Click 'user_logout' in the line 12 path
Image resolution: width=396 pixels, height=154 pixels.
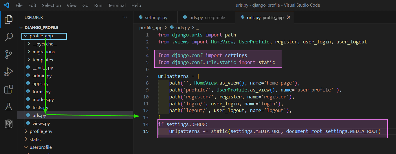(229, 111)
